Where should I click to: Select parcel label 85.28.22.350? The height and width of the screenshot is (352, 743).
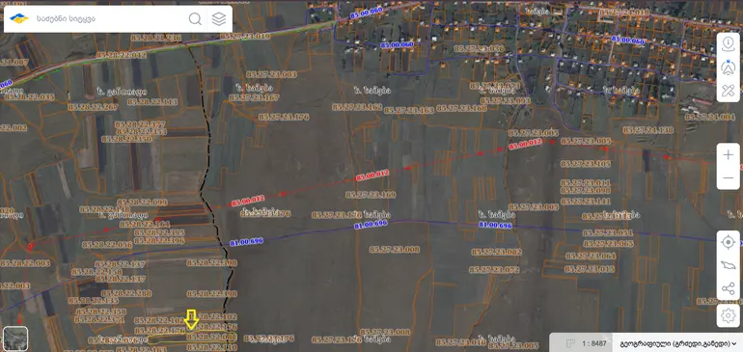click(127, 139)
